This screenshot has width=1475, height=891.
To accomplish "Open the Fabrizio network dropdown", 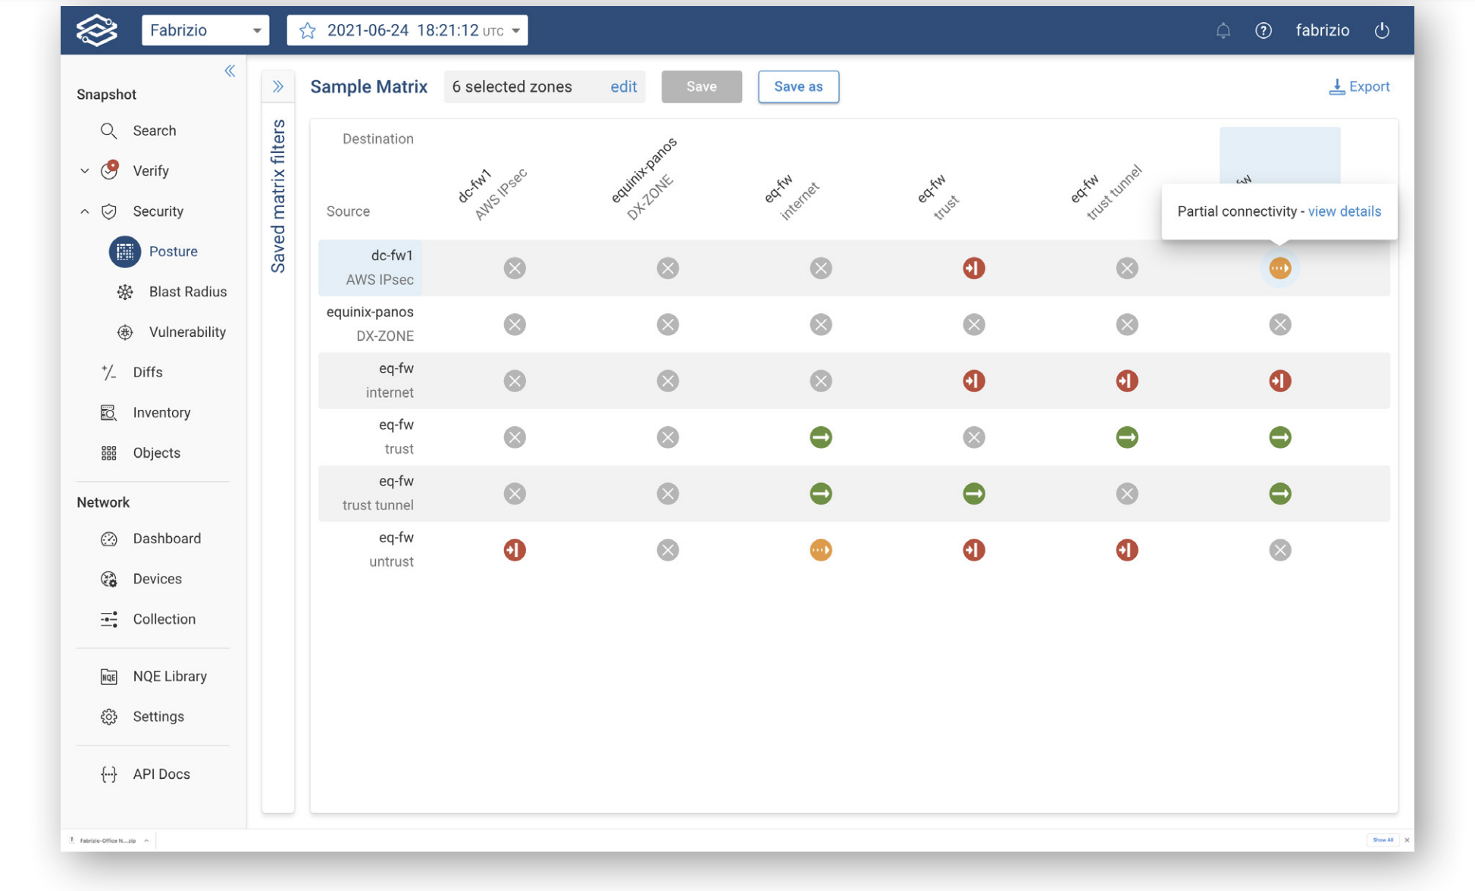I will pyautogui.click(x=205, y=30).
